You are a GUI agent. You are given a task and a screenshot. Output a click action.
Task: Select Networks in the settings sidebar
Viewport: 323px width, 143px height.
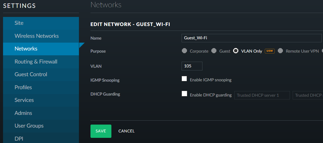(x=41, y=49)
